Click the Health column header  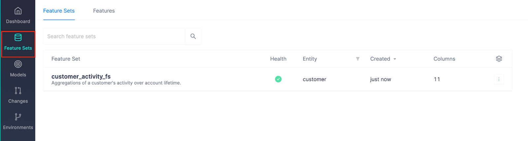pos(278,59)
